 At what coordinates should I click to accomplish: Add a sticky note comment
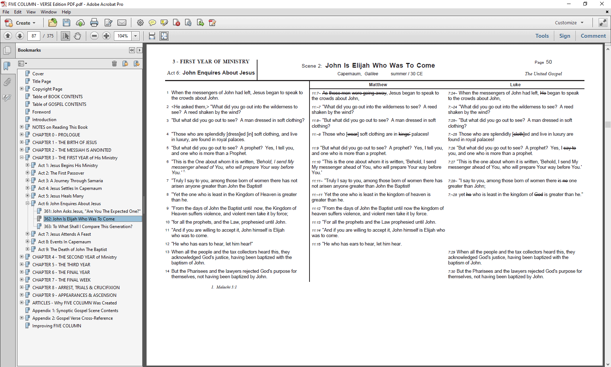tap(152, 23)
